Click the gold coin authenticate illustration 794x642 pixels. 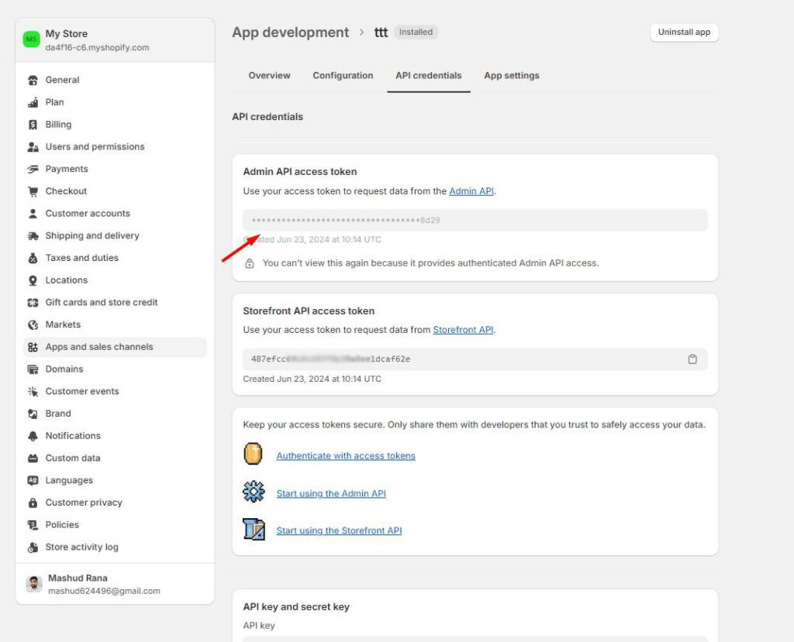click(254, 454)
